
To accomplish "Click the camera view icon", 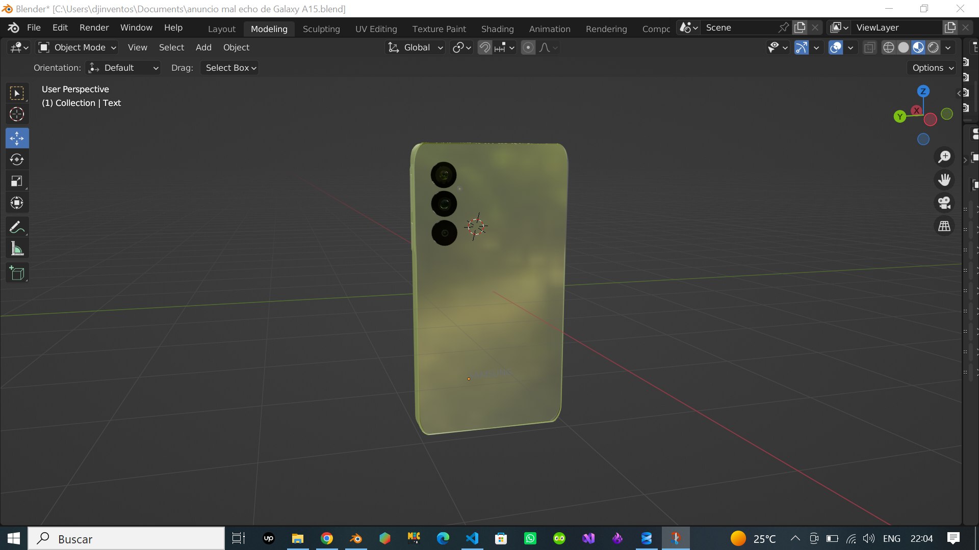I will (x=944, y=203).
